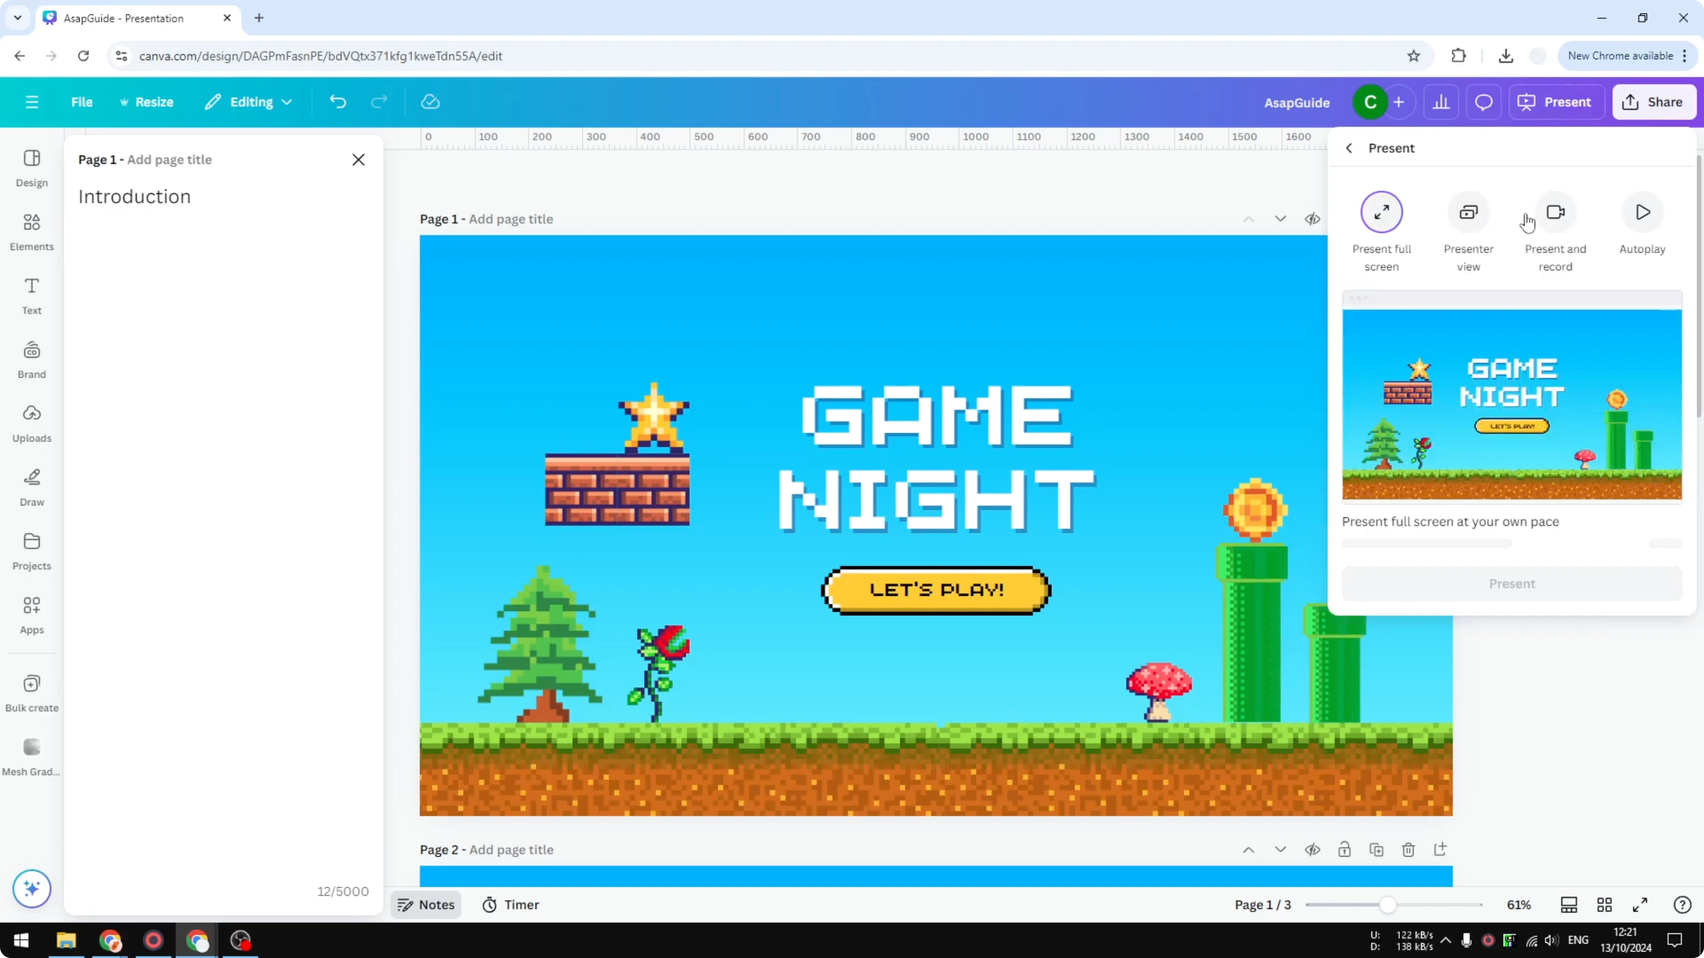Add a new page after Page 2

[x=1440, y=850]
